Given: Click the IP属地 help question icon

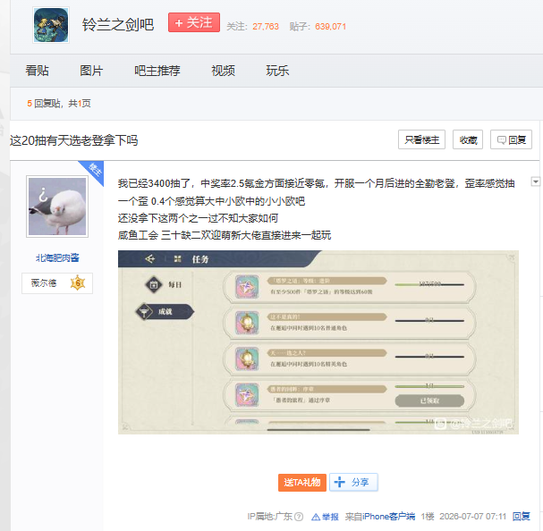Looking at the screenshot, I should point(299,517).
